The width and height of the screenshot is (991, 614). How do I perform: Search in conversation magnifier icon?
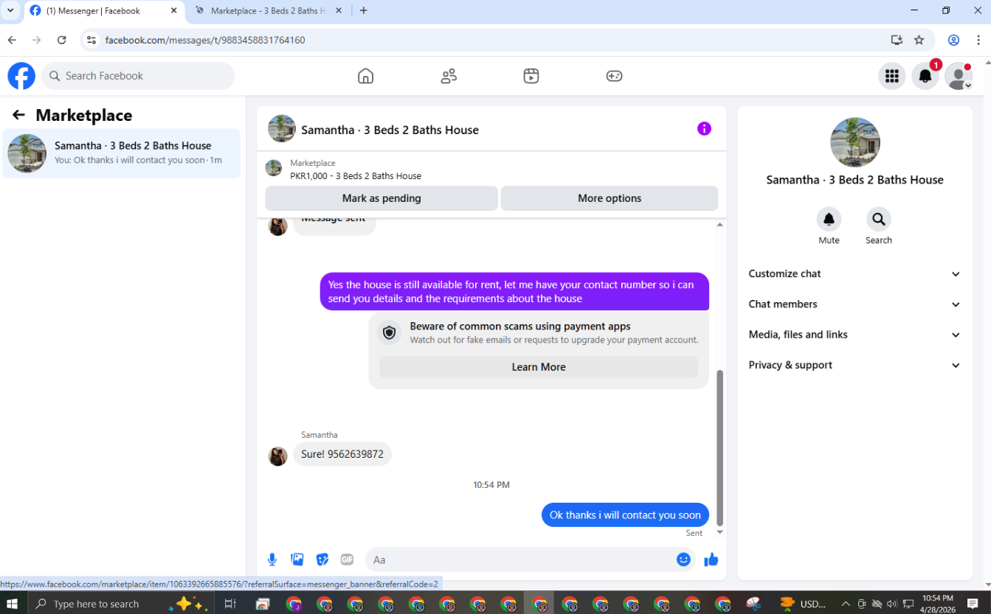point(878,219)
